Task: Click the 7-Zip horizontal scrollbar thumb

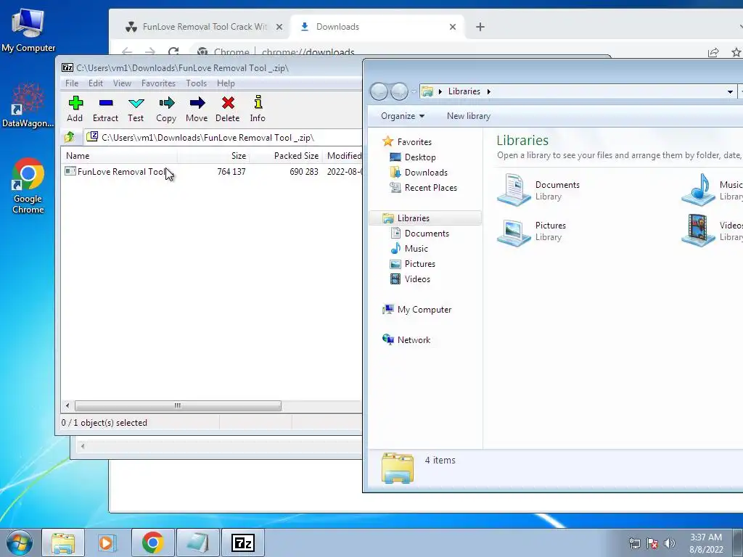Action: (178, 406)
